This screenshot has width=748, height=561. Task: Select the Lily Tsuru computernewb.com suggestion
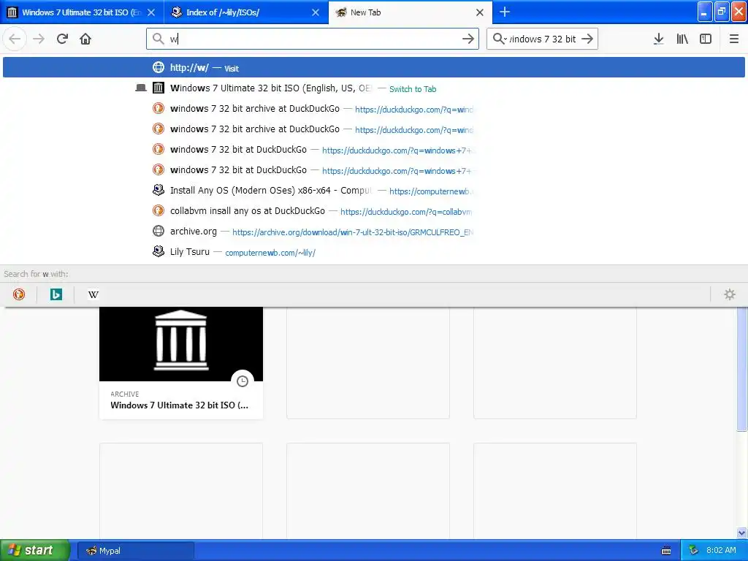click(x=373, y=252)
